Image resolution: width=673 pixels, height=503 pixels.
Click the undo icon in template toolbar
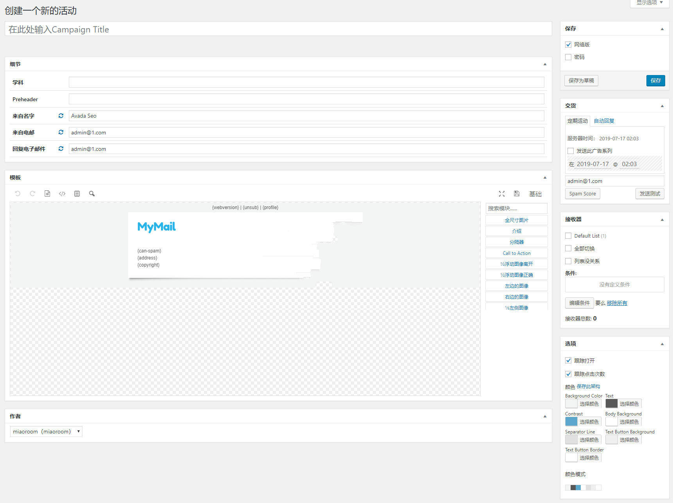tap(18, 193)
